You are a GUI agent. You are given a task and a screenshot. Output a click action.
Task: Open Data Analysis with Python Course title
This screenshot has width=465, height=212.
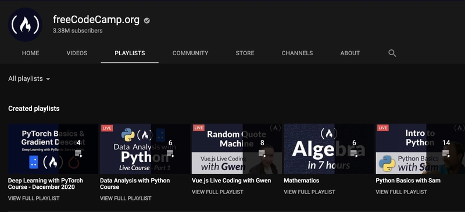click(x=135, y=184)
